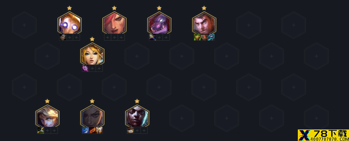Select the golden robot champion with glowing purple eyes

70,24
